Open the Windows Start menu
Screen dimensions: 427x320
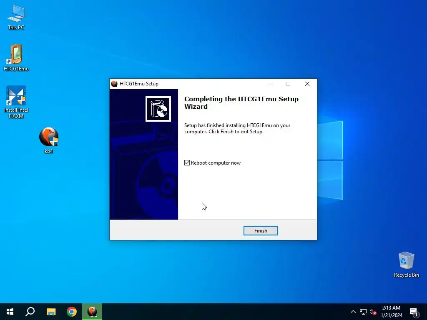(x=10, y=312)
